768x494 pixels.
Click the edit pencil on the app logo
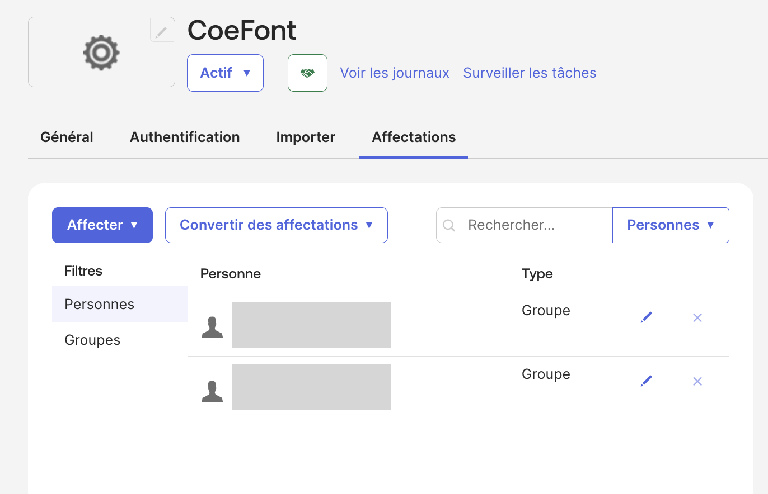(x=162, y=30)
